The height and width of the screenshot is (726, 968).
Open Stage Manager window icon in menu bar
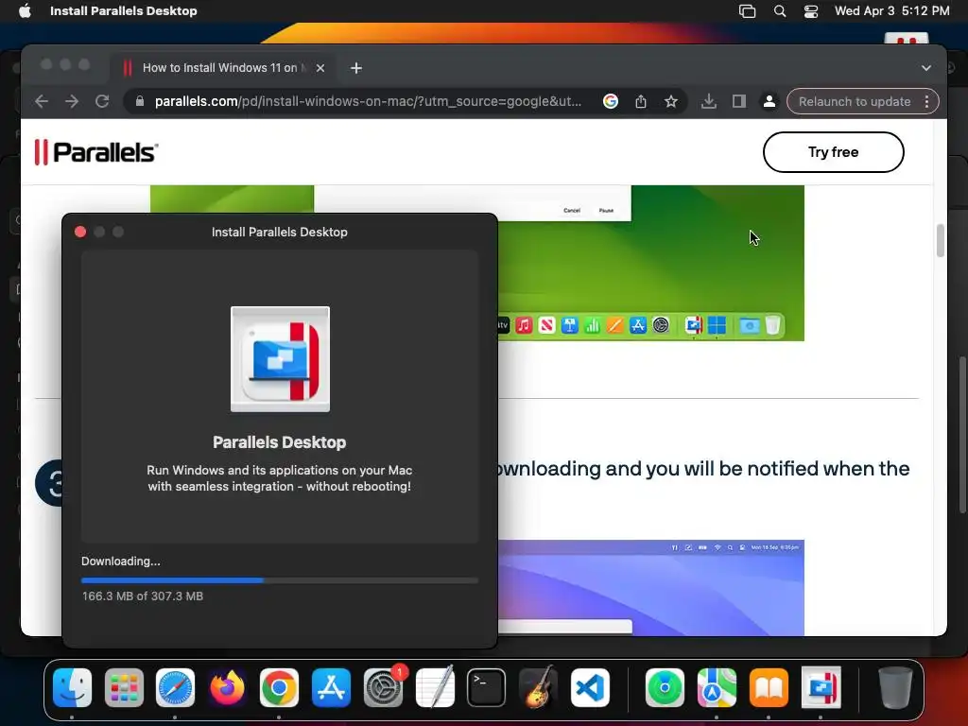[x=747, y=11]
